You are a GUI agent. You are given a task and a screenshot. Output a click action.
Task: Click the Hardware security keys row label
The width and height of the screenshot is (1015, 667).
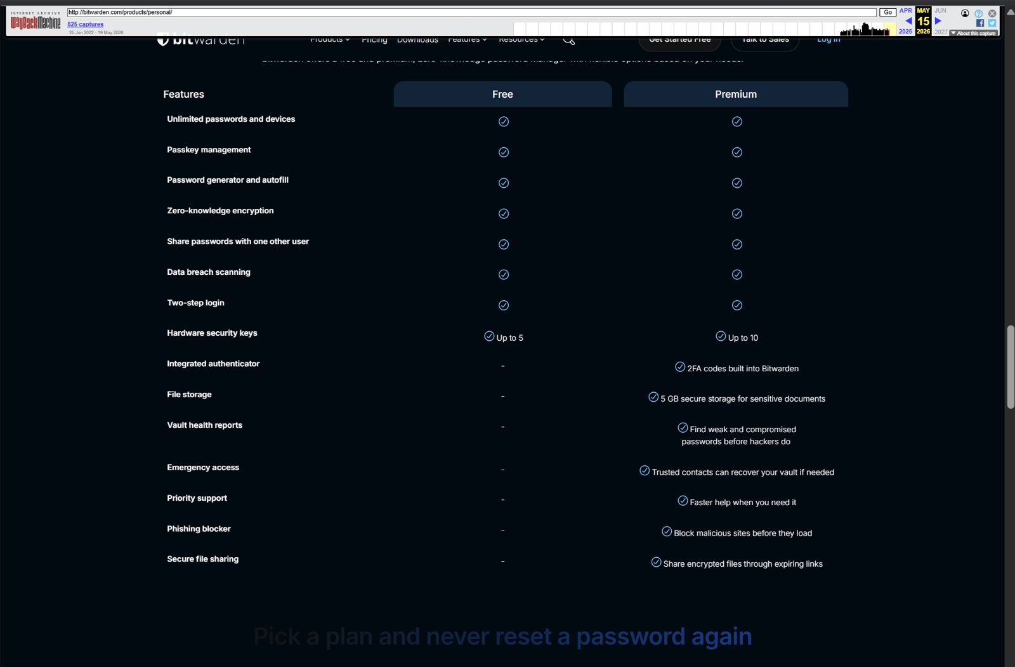coord(212,333)
